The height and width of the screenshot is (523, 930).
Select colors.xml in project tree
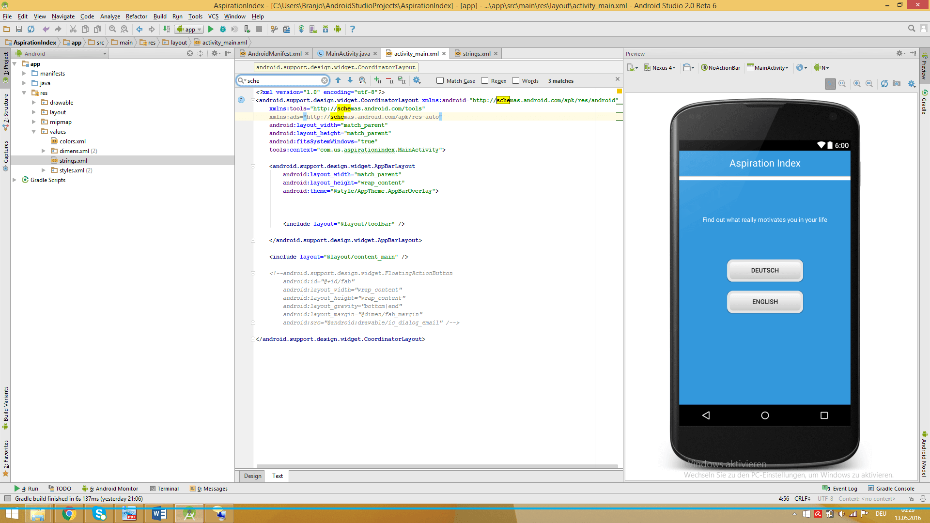point(73,141)
